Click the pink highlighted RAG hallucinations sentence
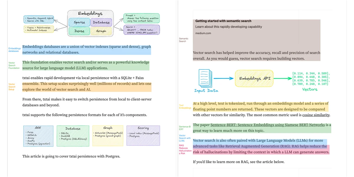354x177 pixels. tap(261, 152)
